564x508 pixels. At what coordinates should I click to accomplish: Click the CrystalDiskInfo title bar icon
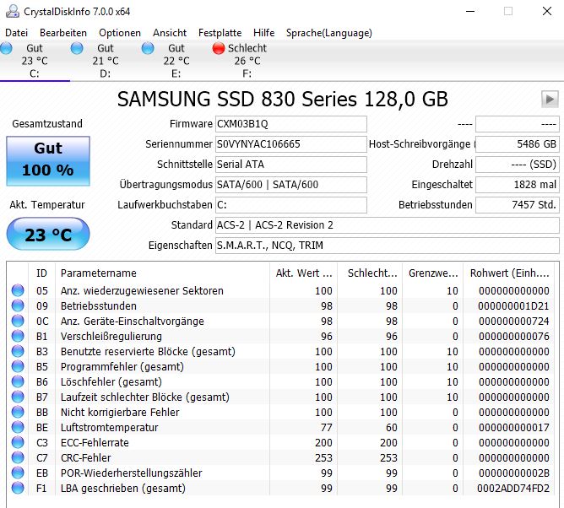13,11
